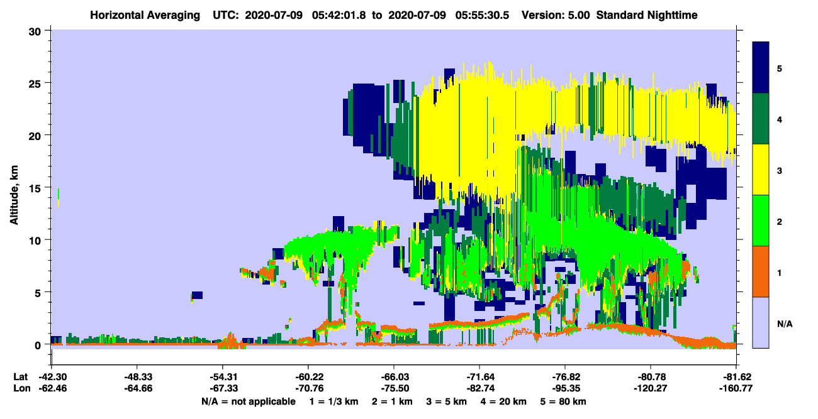Click the dark blue color bar segment labeled 5
The width and height of the screenshot is (818, 419).
(761, 67)
